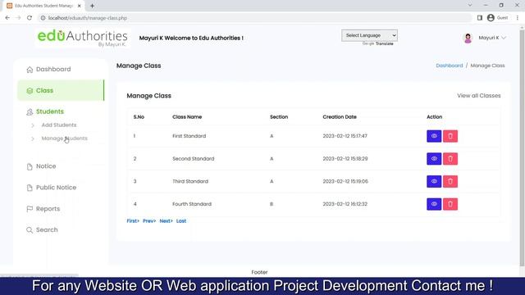Click the browser back arrow

pos(7,18)
